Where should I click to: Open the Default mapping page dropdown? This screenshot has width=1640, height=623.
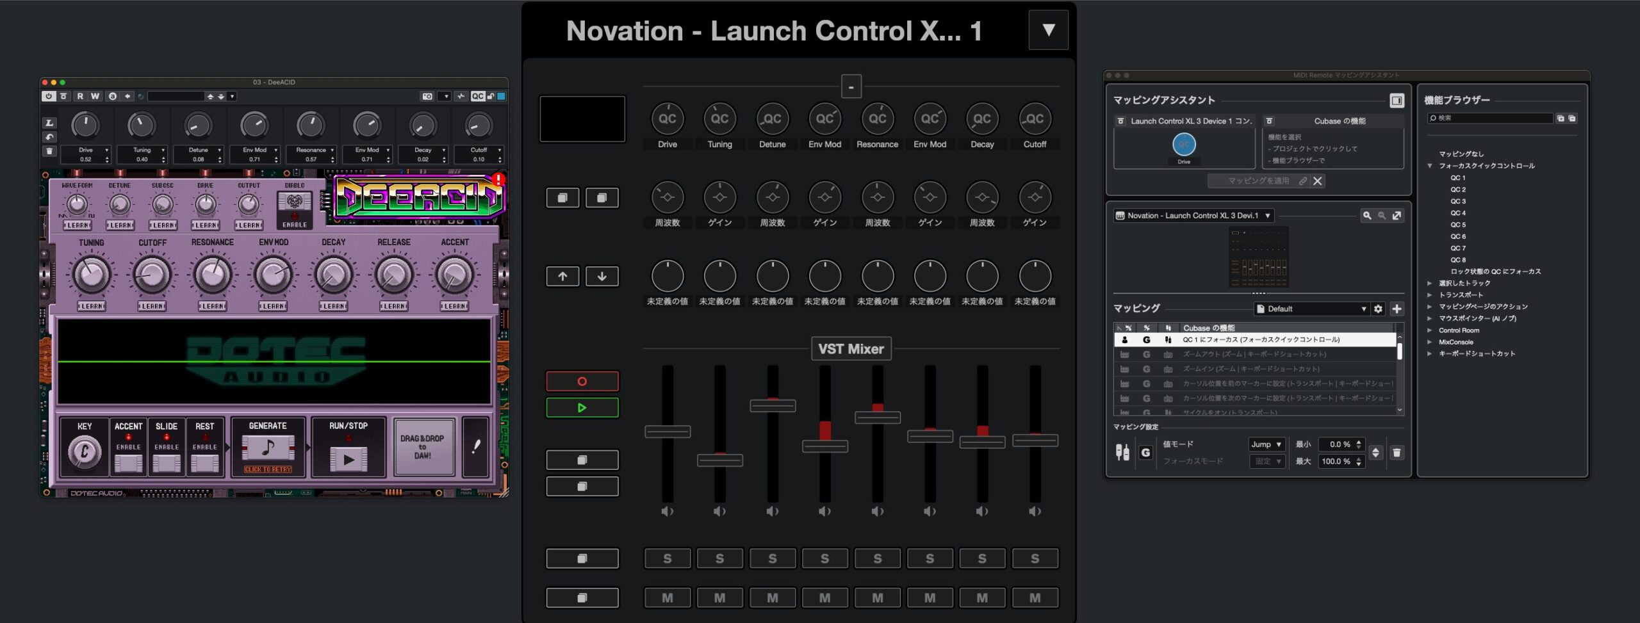tap(1311, 309)
